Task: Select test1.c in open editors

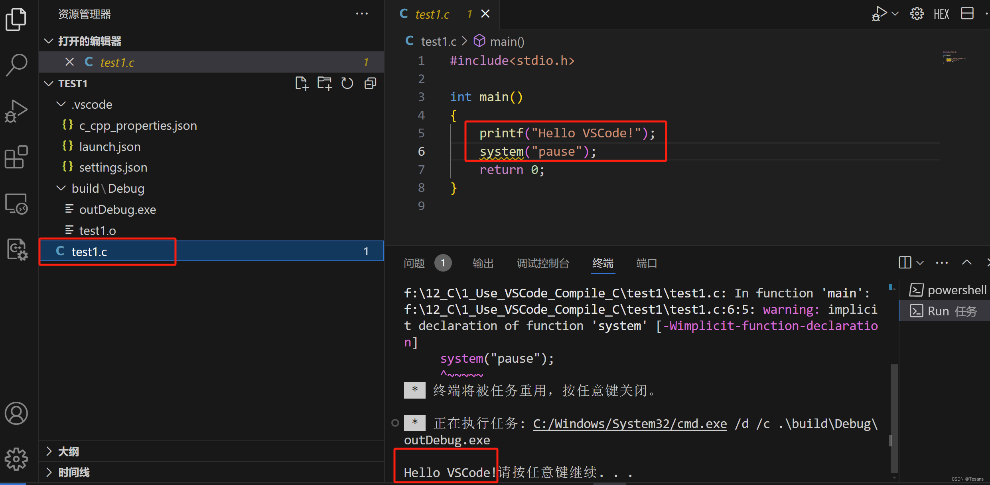Action: click(211, 62)
